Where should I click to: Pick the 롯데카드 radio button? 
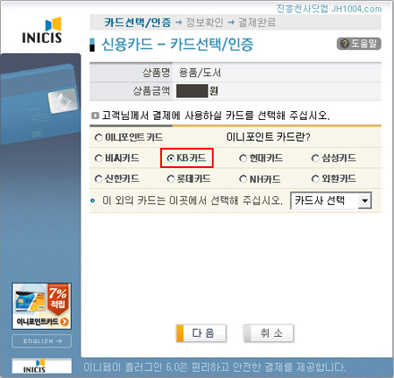click(171, 178)
